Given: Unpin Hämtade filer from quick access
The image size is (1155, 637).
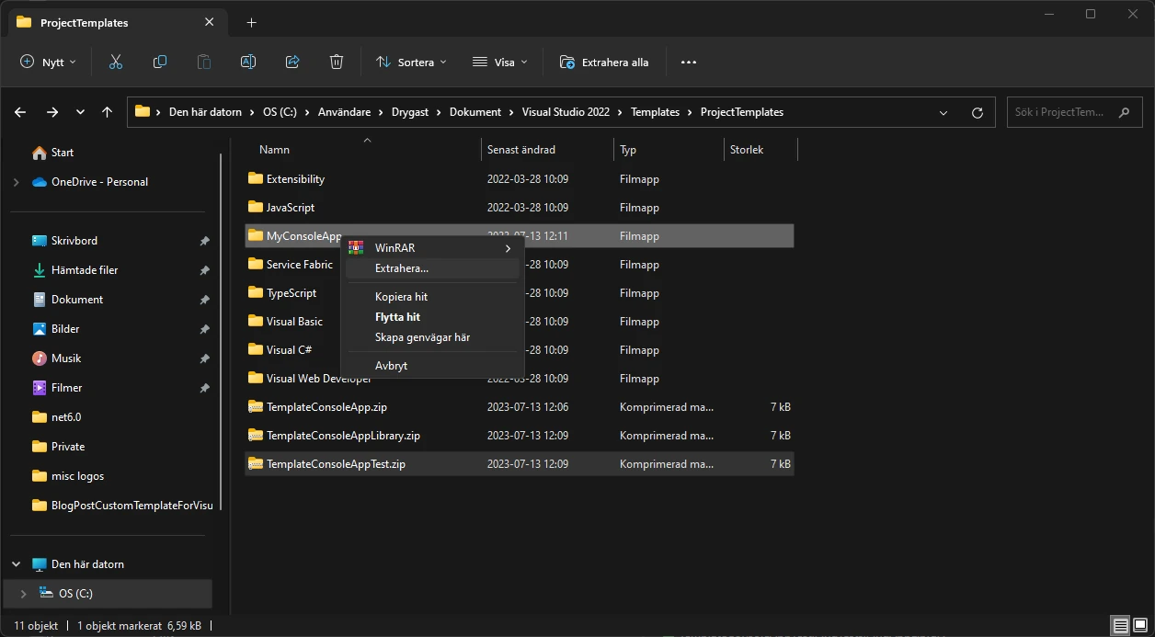Looking at the screenshot, I should (204, 269).
